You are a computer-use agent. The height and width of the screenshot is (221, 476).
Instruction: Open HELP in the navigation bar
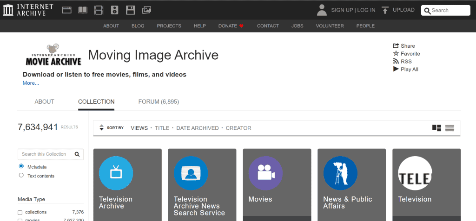(200, 26)
